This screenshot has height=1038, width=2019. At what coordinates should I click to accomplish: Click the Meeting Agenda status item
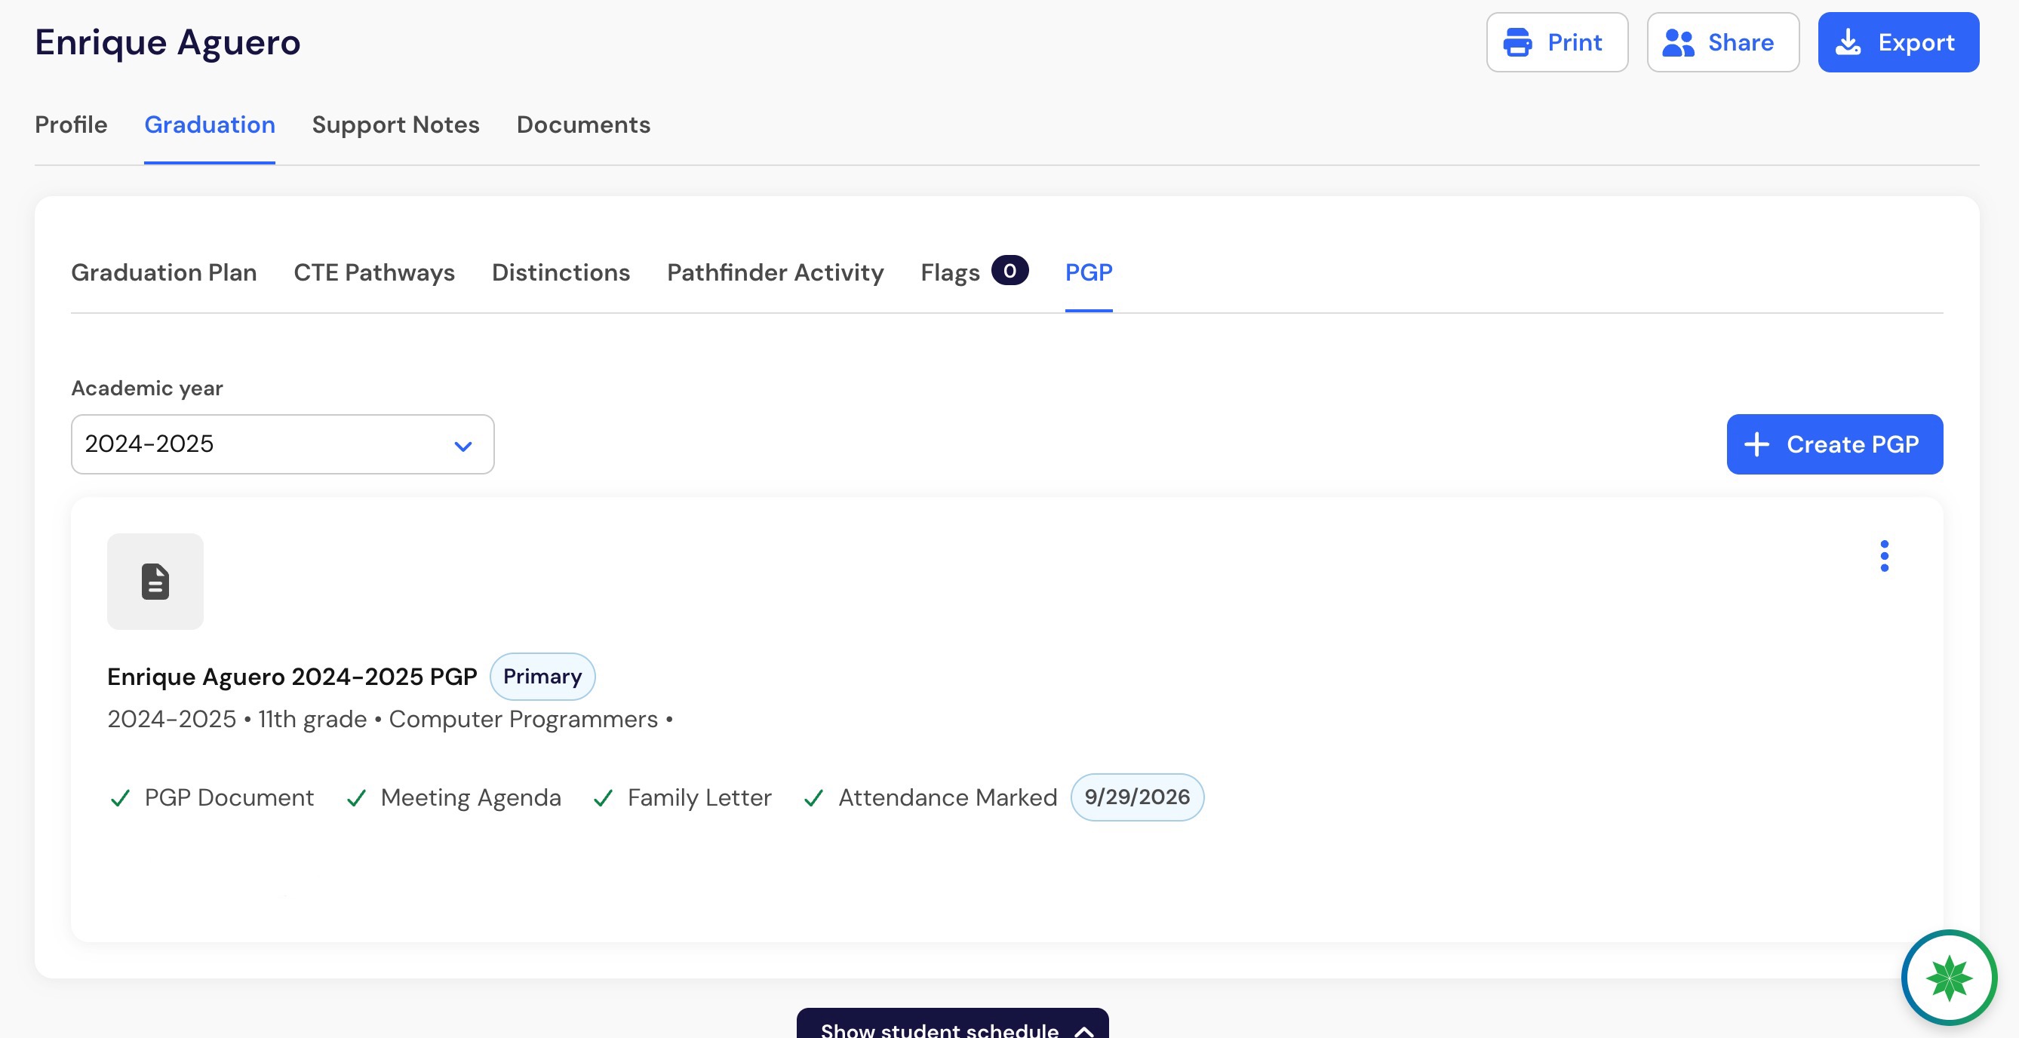453,797
